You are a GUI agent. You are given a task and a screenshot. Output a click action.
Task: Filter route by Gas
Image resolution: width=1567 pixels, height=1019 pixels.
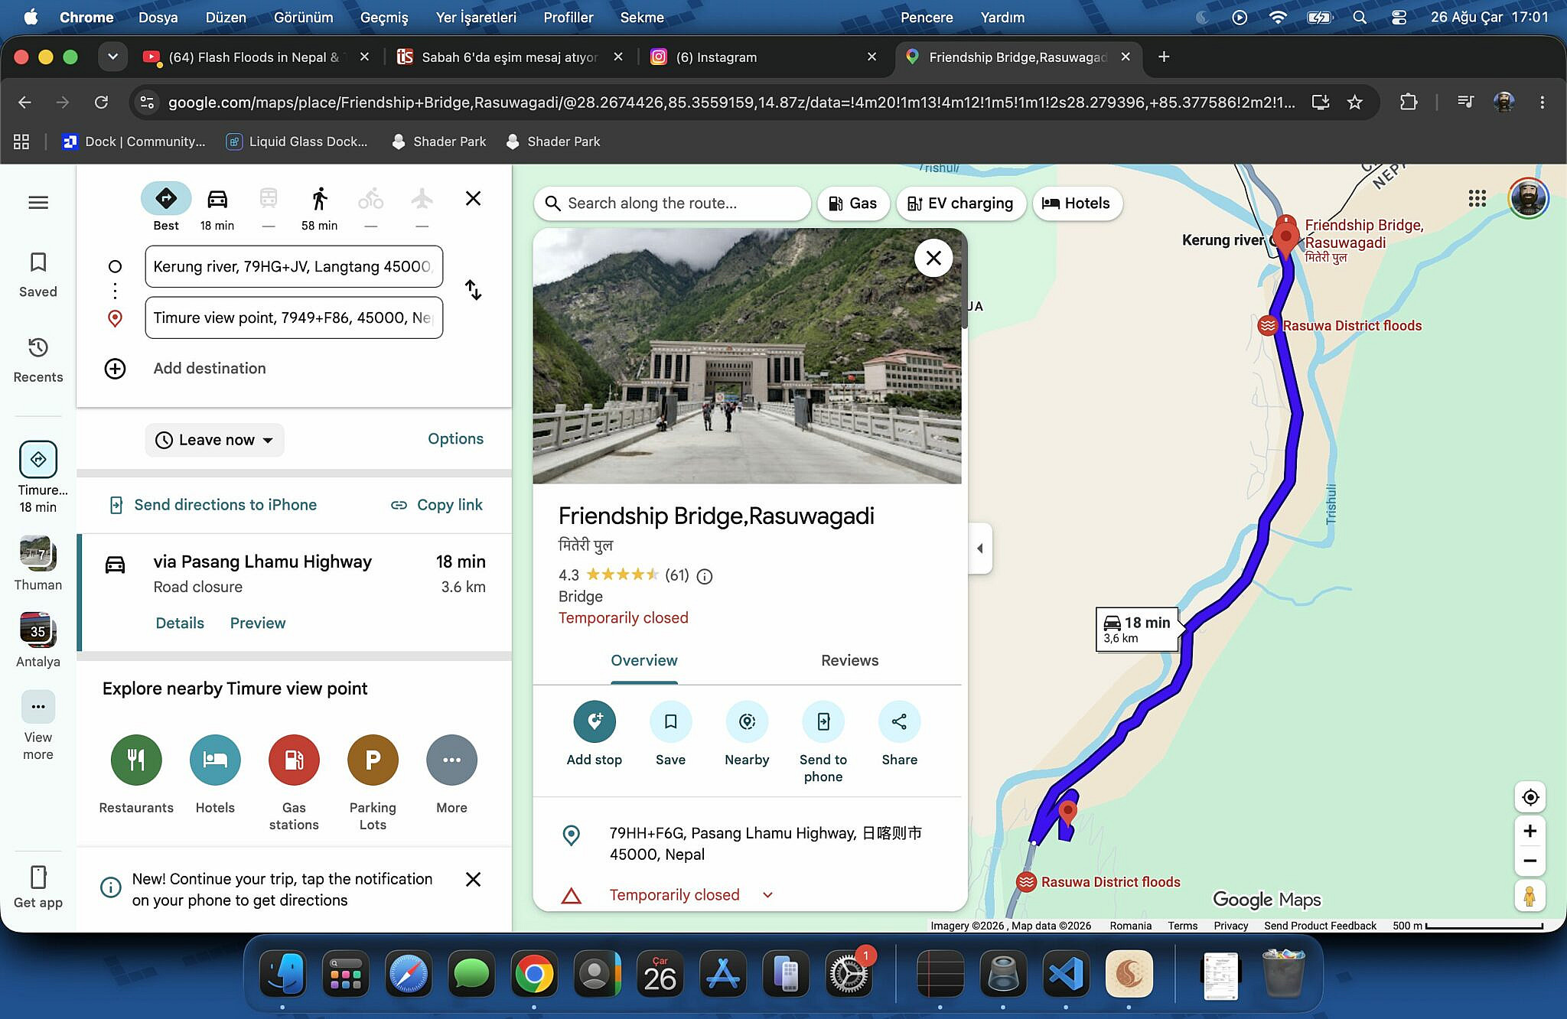coord(852,203)
